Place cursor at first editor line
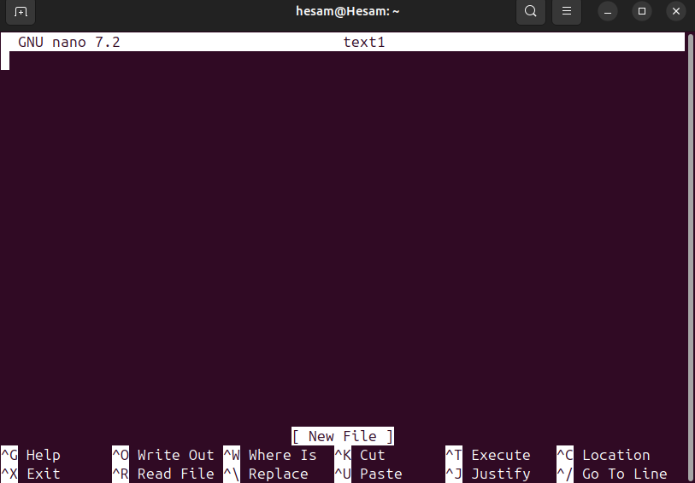The image size is (695, 483). click(x=343, y=61)
